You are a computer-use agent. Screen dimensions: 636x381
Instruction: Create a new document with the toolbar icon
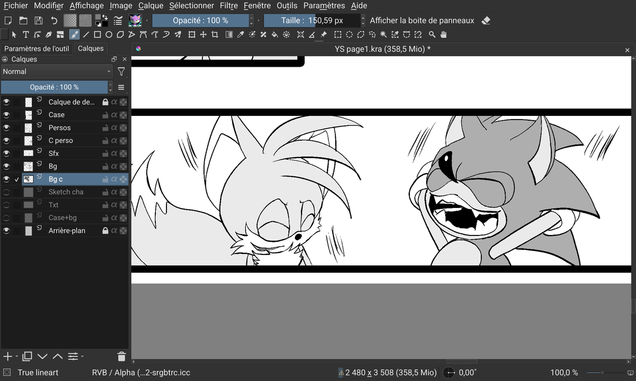coord(7,21)
